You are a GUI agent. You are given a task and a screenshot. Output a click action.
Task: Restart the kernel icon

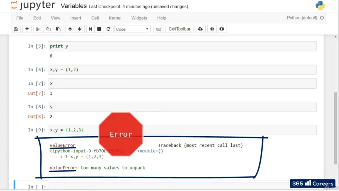108,29
